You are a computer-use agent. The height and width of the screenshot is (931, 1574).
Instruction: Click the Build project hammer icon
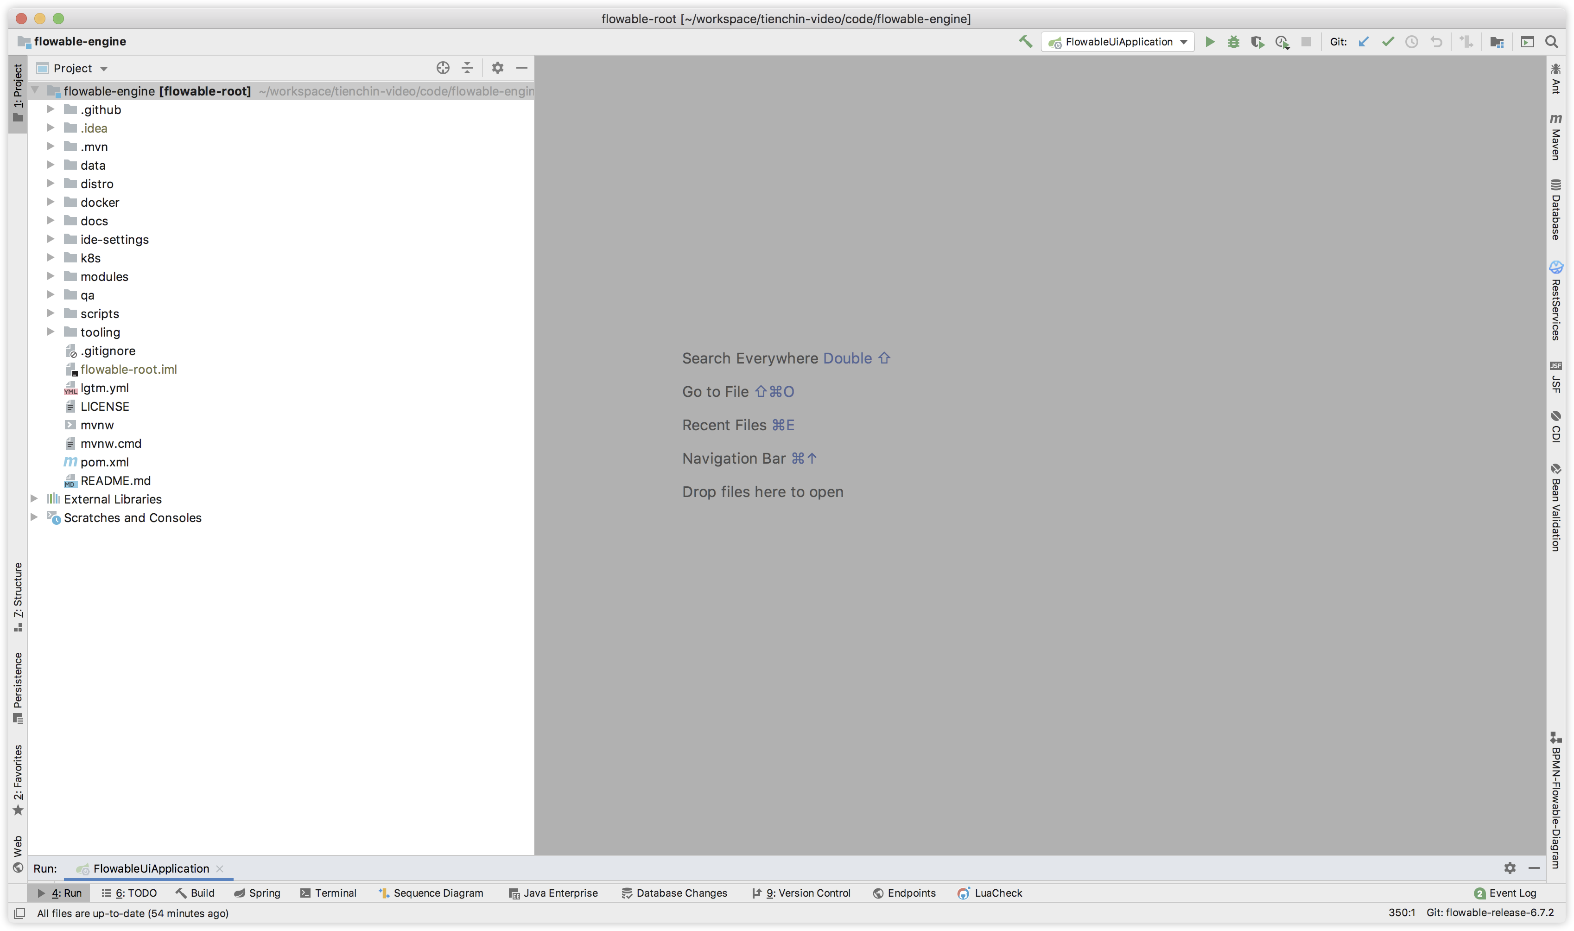[1025, 42]
